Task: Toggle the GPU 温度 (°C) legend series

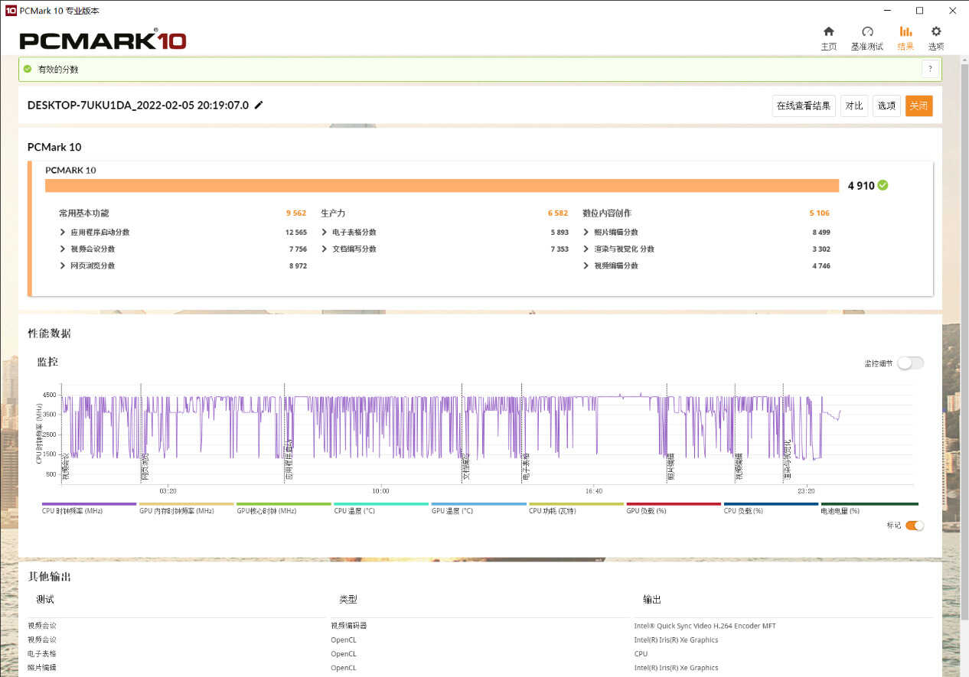Action: pos(478,508)
